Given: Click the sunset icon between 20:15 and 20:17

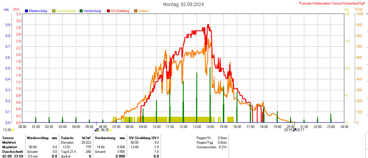Looking at the screenshot, I should click(294, 130).
